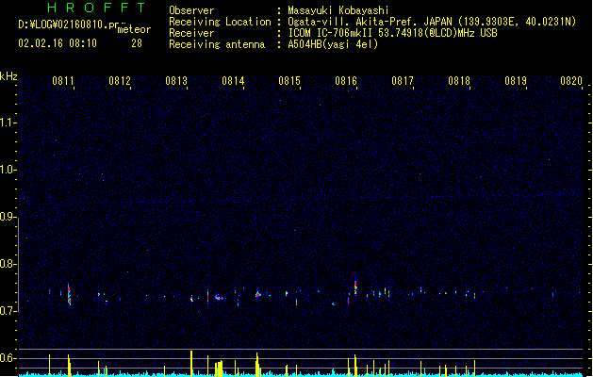Click the 1.0 kHz frequency label
The image size is (593, 377).
(x=8, y=170)
